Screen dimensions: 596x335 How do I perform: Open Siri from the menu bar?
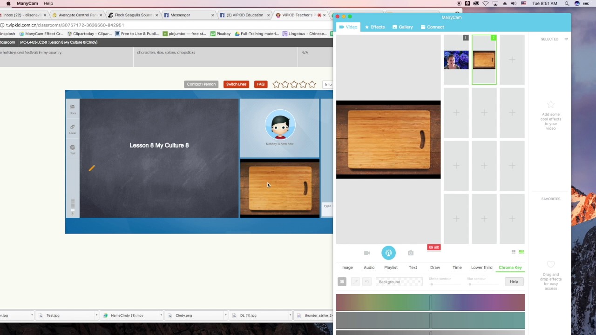point(577,3)
